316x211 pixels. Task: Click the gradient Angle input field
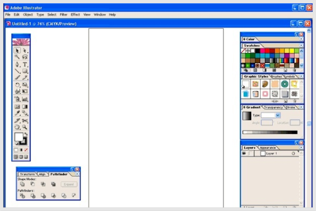[266, 123]
